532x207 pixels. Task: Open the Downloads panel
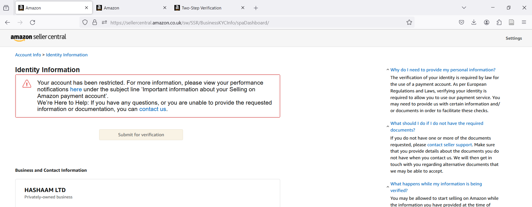[474, 22]
